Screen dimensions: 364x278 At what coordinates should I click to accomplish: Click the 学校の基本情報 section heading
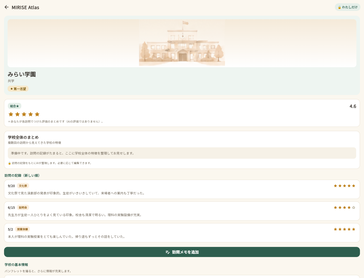click(16, 265)
